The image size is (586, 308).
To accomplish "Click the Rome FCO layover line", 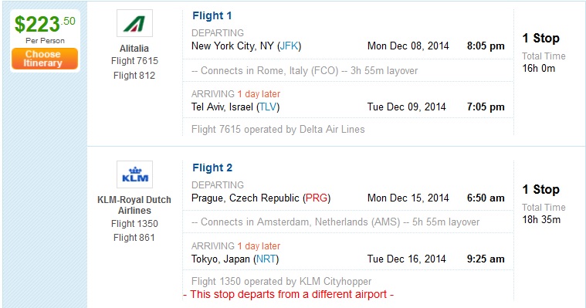I will click(305, 71).
